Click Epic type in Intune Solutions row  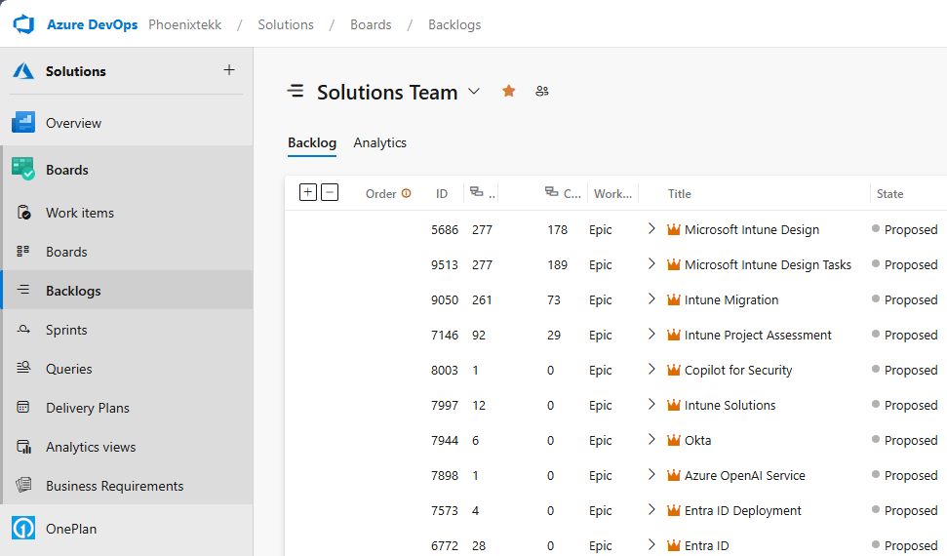tap(601, 405)
